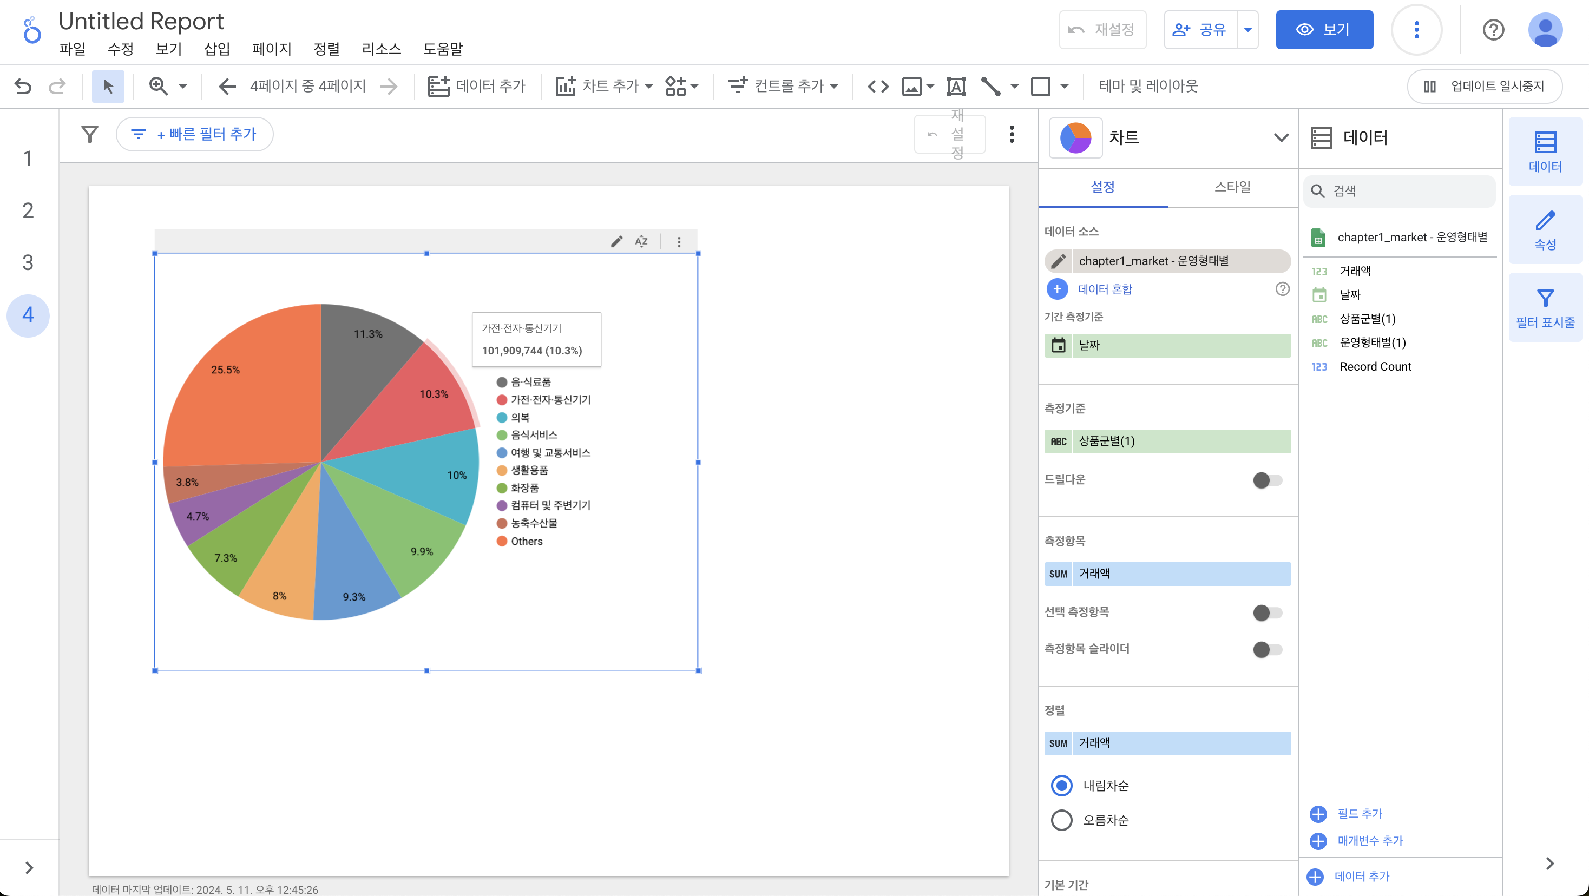Viewport: 1589px width, 896px height.
Task: Enable the 드릴다운 toggle
Action: tap(1267, 480)
